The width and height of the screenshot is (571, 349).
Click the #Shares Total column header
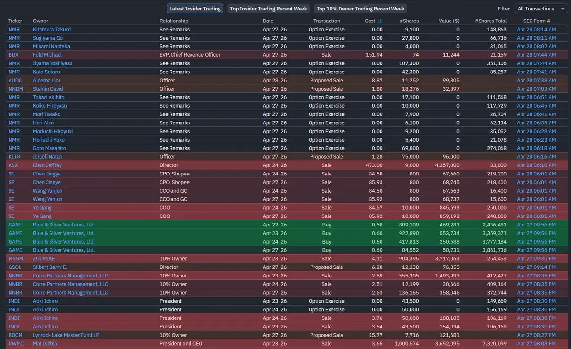[x=491, y=21]
